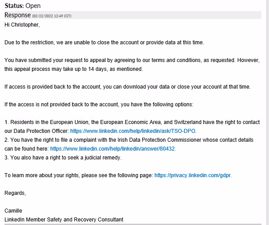Visit the privacy.linkedin.com/gdpr link
Screen dimensions: 269x225
tap(193, 175)
